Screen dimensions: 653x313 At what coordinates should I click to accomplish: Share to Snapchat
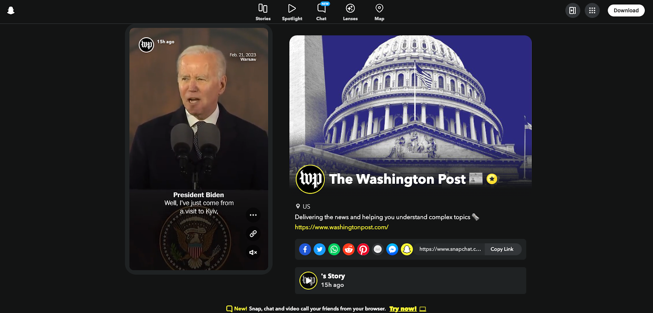tap(407, 249)
